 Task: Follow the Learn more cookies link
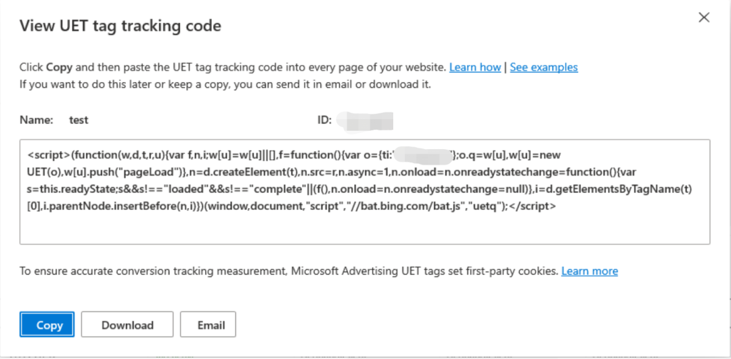[590, 271]
